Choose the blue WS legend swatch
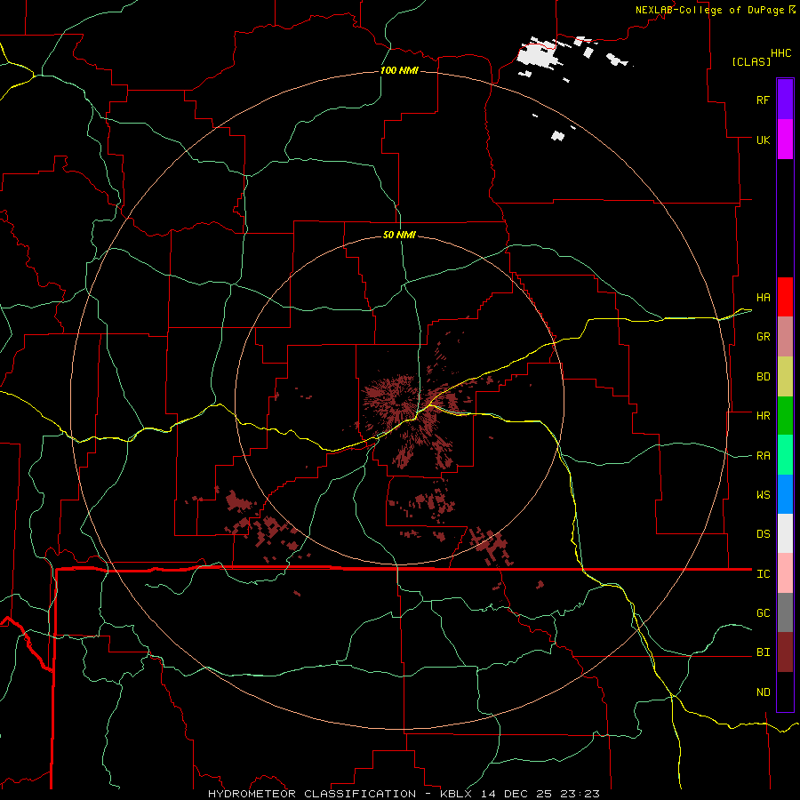The image size is (800, 800). 785,494
